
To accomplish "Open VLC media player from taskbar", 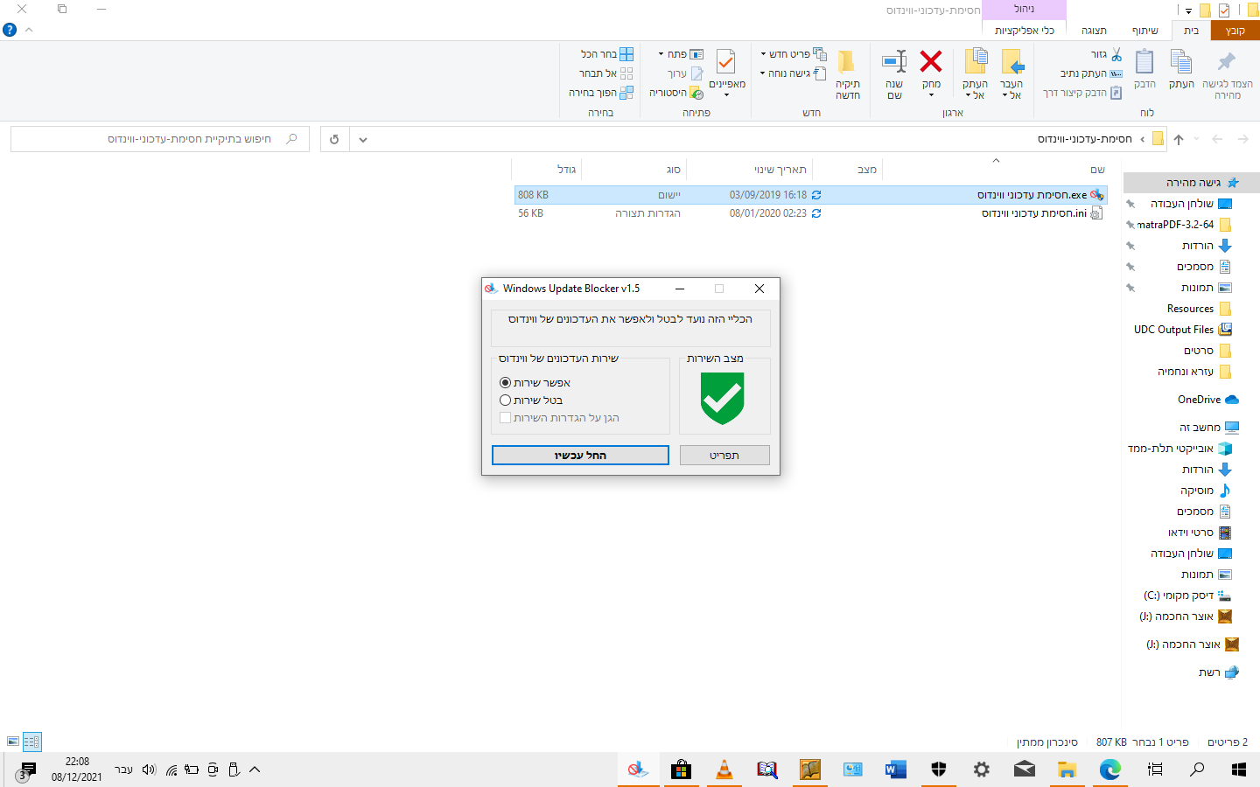I will click(x=724, y=770).
